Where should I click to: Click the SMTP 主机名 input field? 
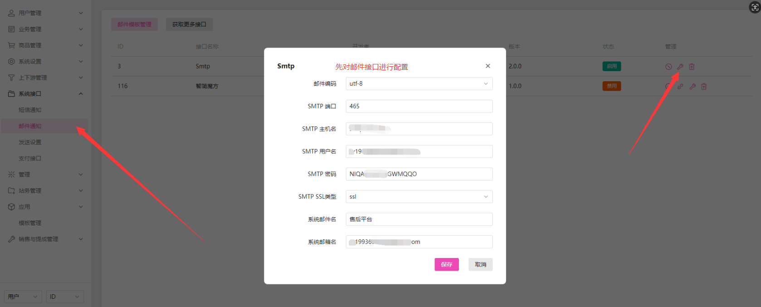click(419, 129)
